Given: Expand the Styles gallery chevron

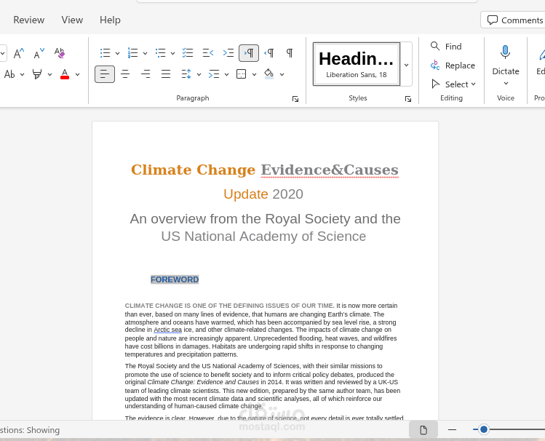Looking at the screenshot, I should 406,65.
